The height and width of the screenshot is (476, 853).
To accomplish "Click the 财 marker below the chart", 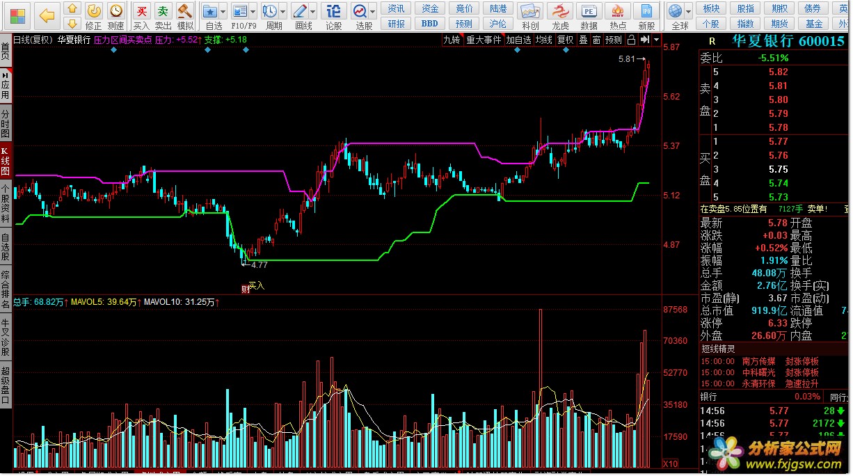I will click(x=245, y=289).
